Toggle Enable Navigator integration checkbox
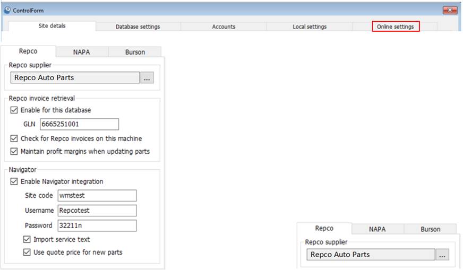The height and width of the screenshot is (270, 463). pyautogui.click(x=14, y=181)
